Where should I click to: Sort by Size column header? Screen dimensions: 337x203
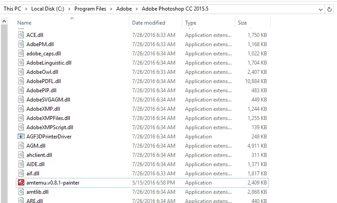pyautogui.click(x=242, y=23)
